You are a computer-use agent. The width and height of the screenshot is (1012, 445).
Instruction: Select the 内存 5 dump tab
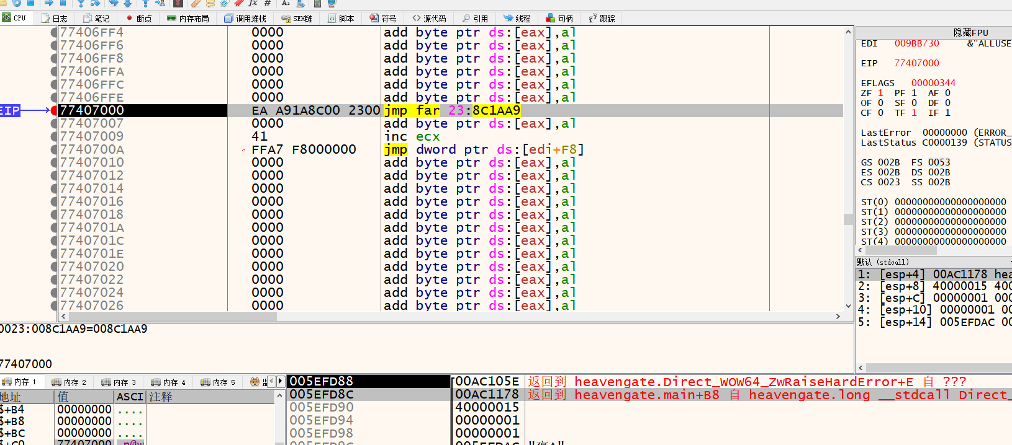(x=218, y=382)
